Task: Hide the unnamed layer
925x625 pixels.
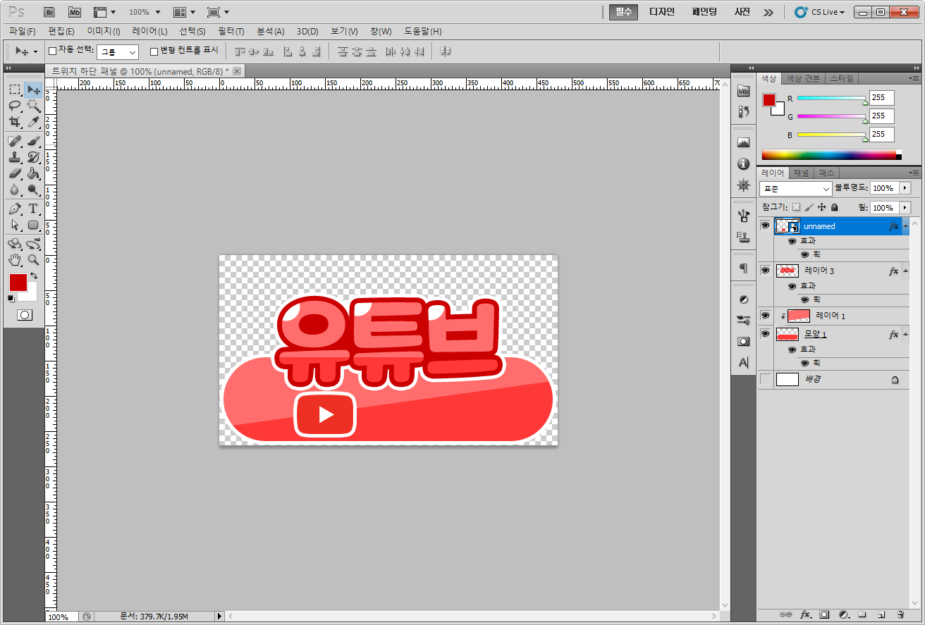Action: coord(765,225)
